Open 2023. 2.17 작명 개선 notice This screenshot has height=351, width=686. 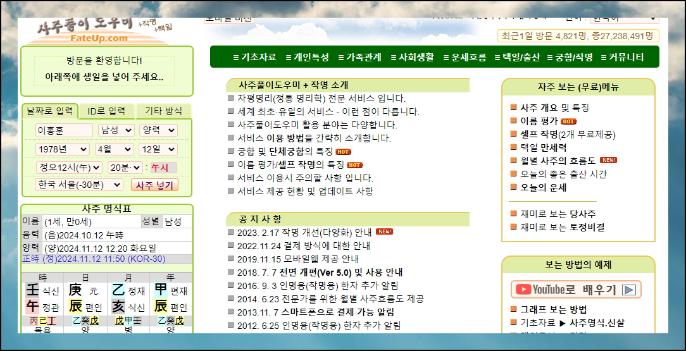[304, 232]
